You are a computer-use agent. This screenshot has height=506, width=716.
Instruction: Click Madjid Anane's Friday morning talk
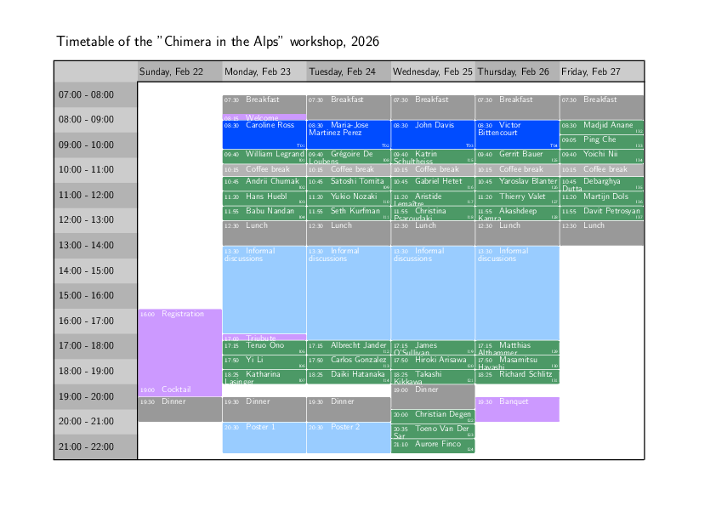(x=601, y=125)
